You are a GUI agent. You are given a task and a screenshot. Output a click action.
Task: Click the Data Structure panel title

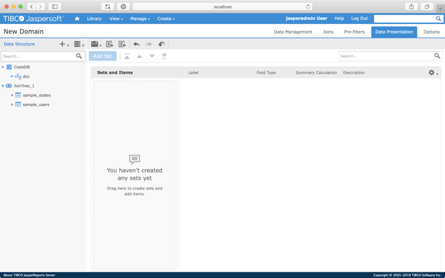19,44
